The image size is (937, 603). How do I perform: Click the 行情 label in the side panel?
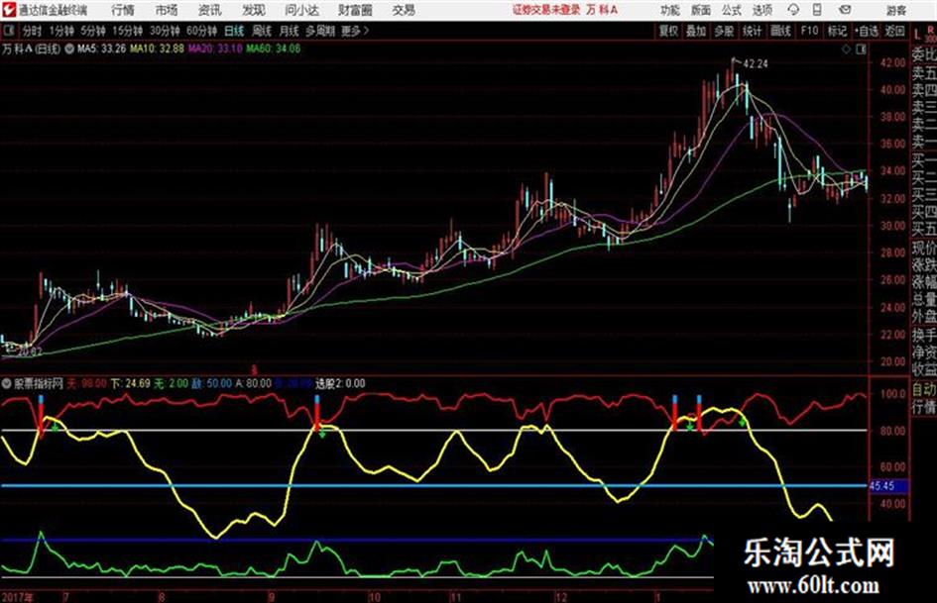924,407
